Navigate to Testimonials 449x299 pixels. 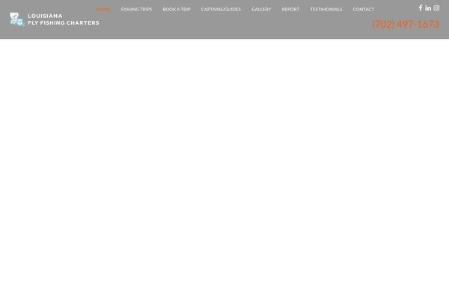pos(326,10)
